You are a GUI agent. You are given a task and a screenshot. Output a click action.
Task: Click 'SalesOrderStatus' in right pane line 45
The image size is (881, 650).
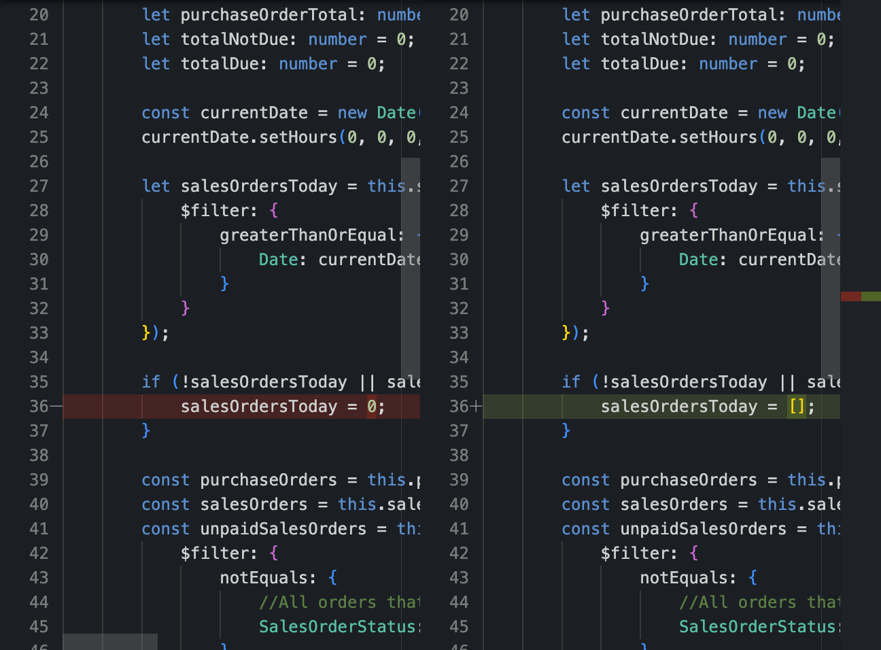coord(757,627)
